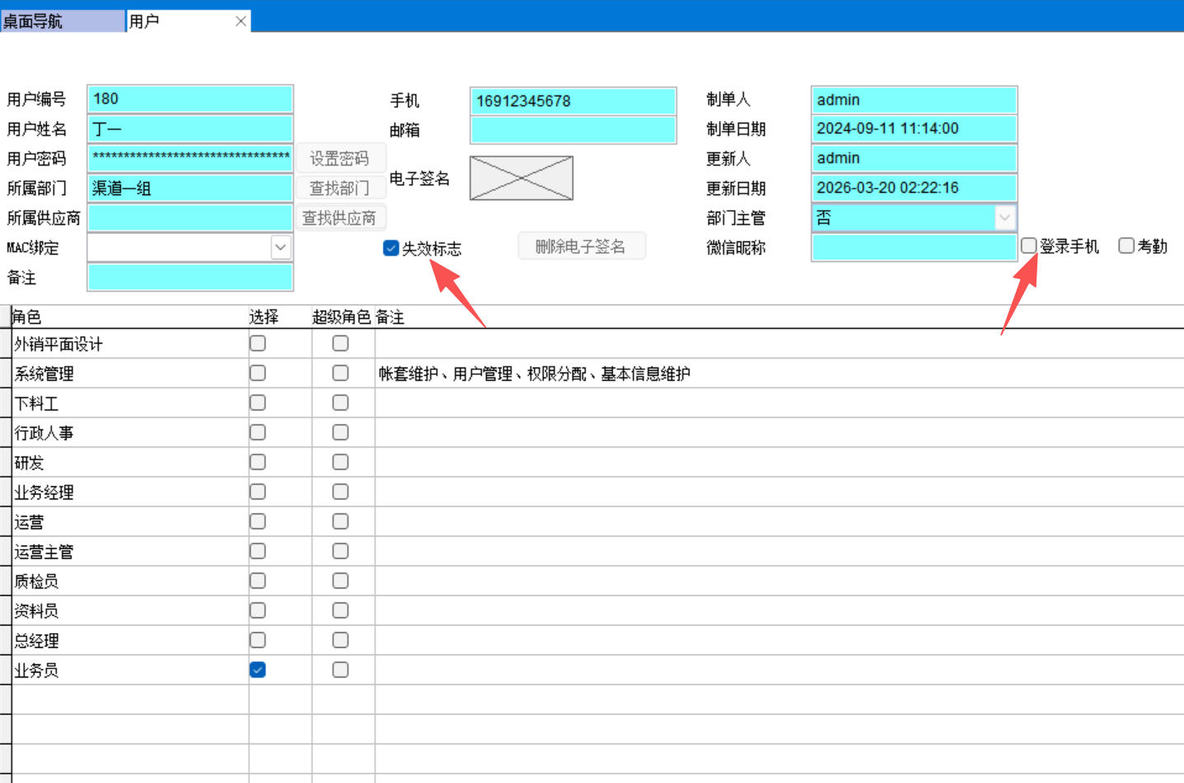Click the 设置密码 button
Viewport: 1184px width, 783px height.
tap(339, 158)
